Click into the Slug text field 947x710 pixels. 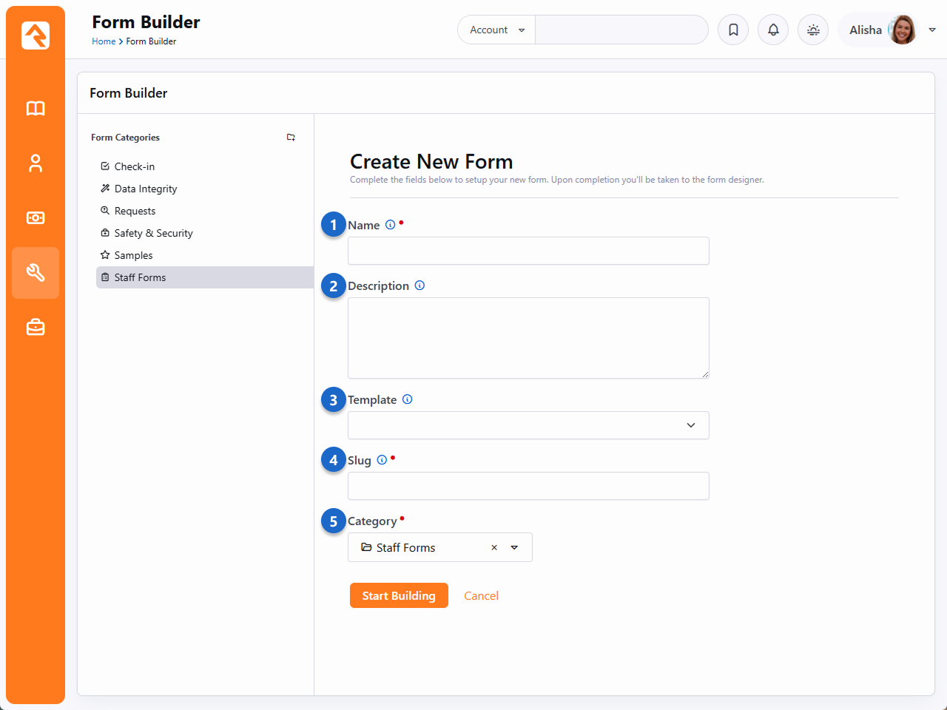click(528, 486)
